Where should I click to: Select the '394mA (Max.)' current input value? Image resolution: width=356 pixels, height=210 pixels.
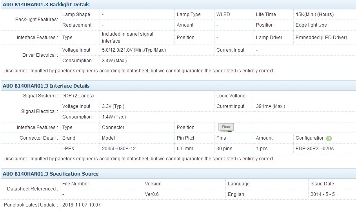click(271, 106)
